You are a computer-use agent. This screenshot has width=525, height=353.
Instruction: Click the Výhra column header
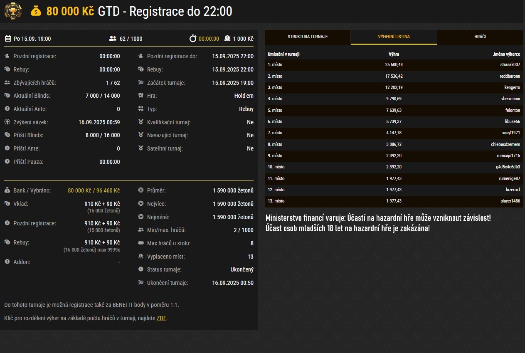(394, 54)
